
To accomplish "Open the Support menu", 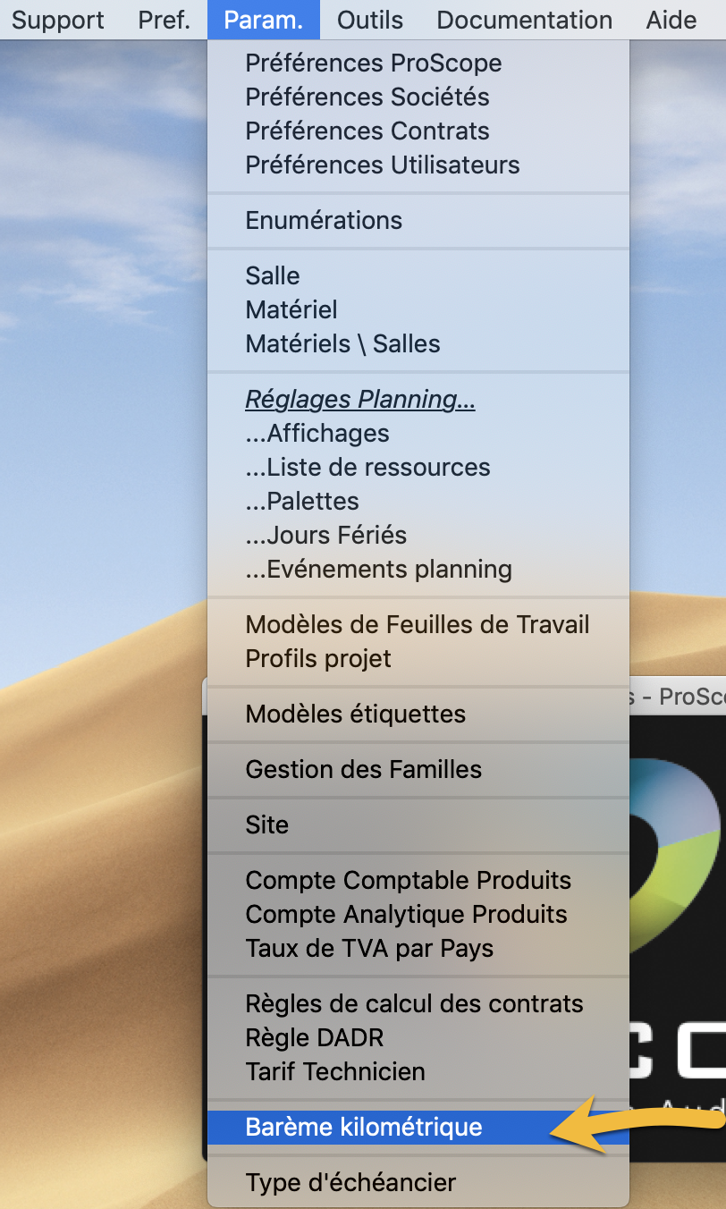I will 57,20.
